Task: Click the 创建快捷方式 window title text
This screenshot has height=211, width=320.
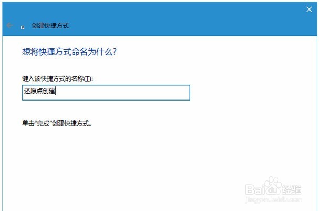Action: pyautogui.click(x=50, y=26)
